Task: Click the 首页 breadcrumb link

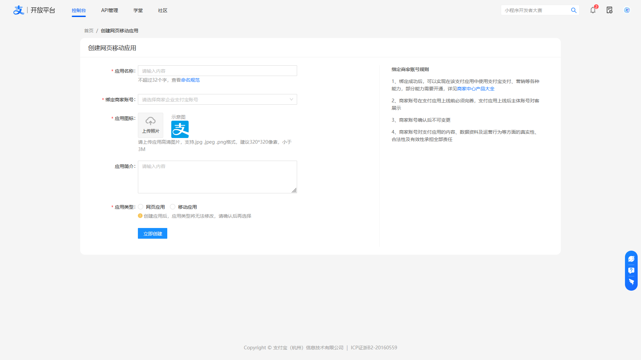Action: (89, 31)
